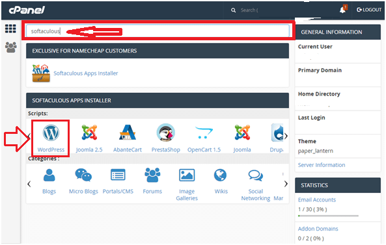Show more categories with right chevron

[x=286, y=184]
